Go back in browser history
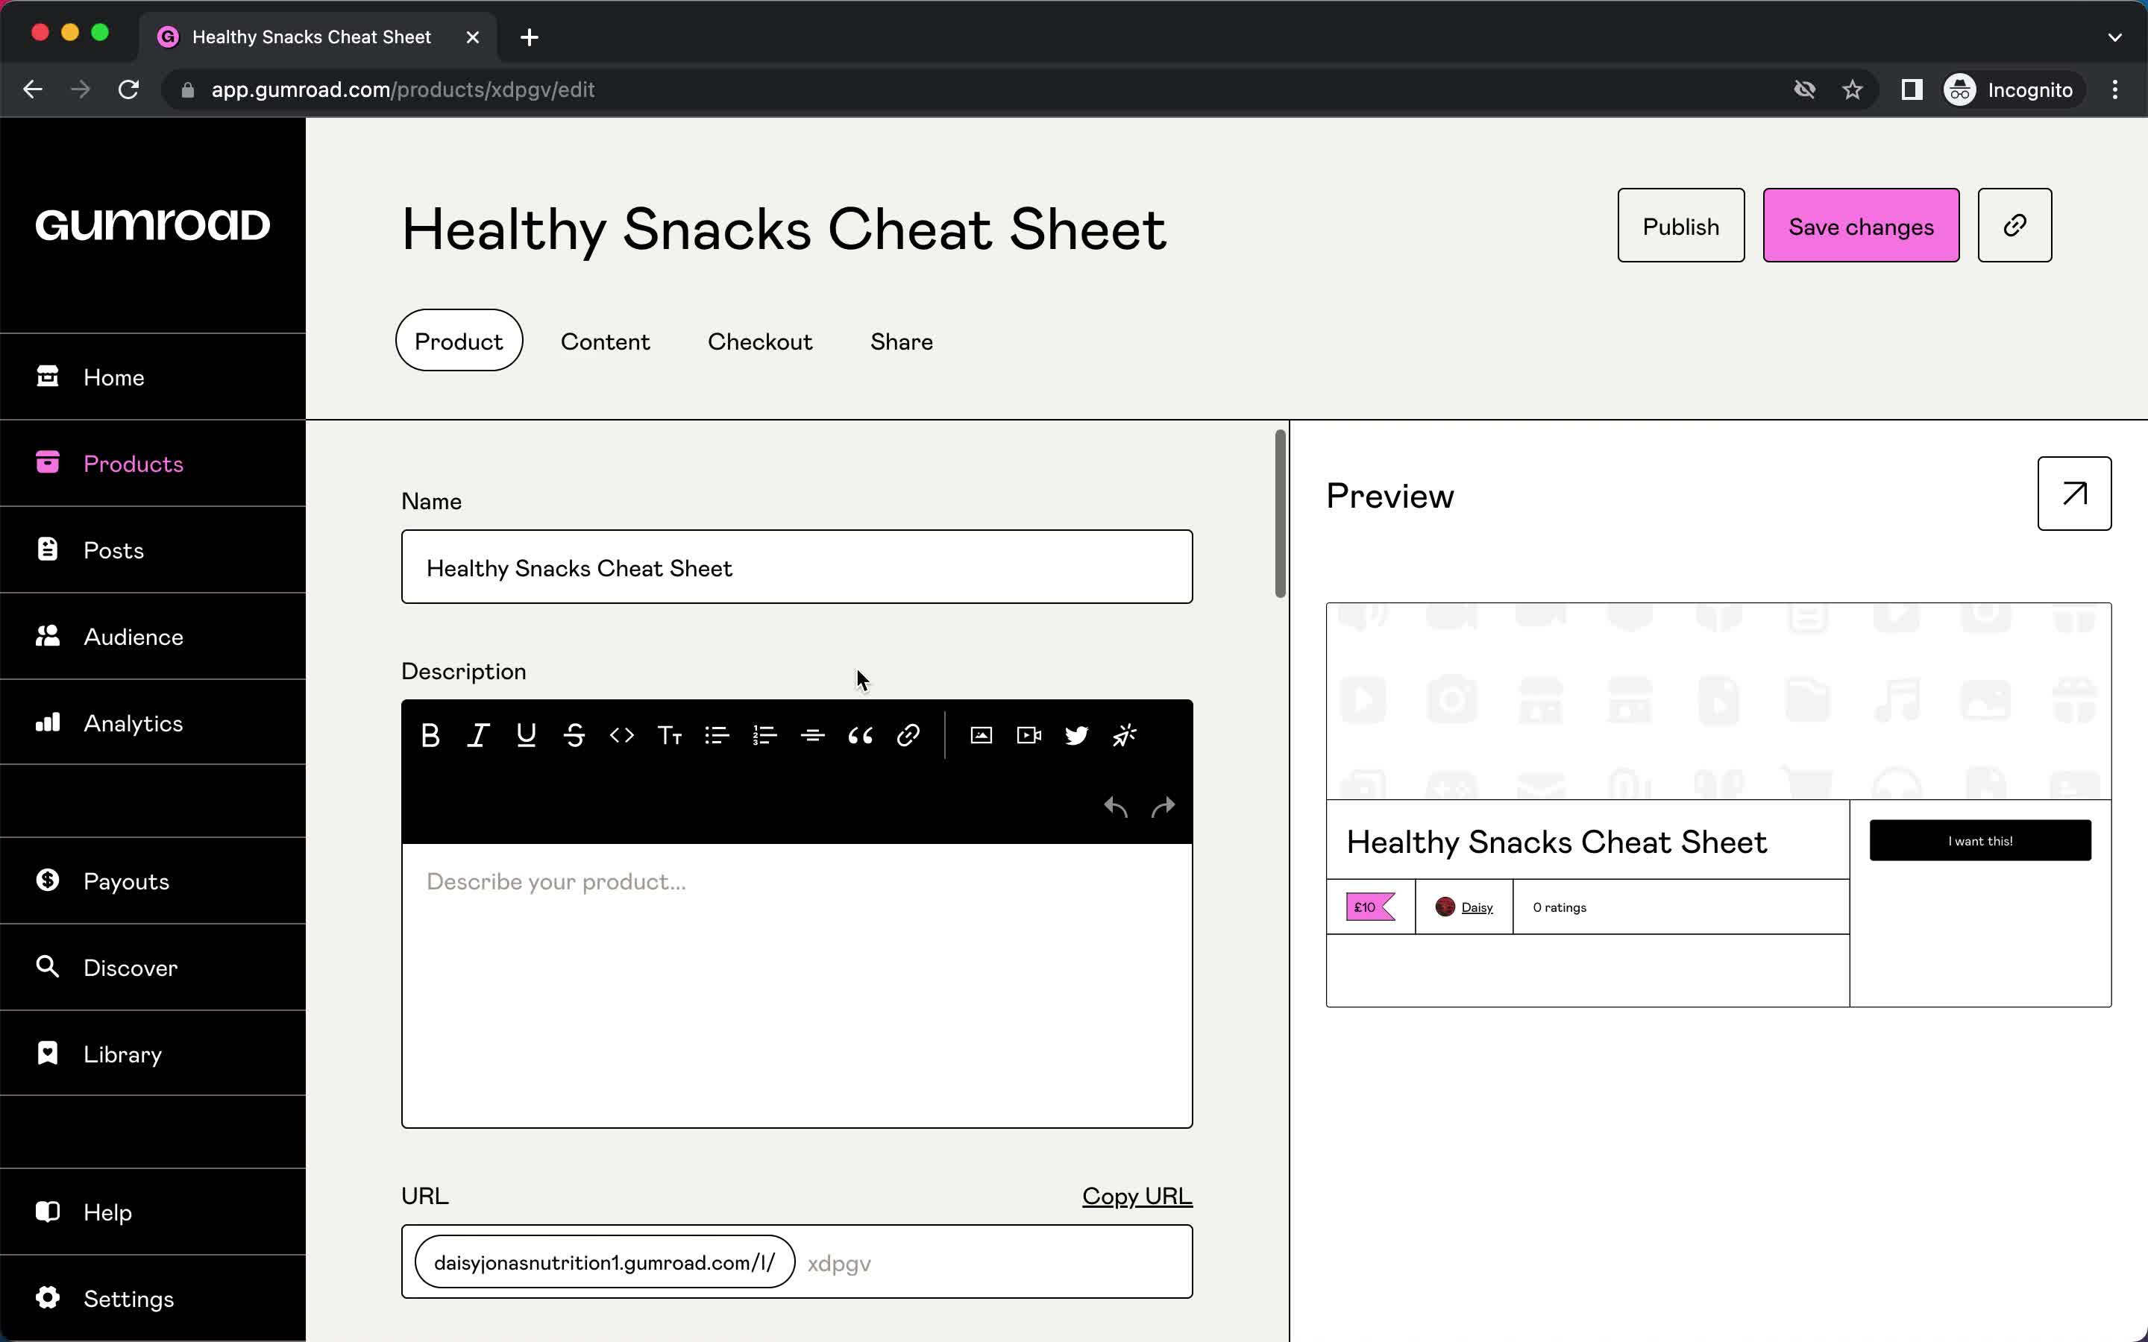2148x1342 pixels. coord(33,89)
